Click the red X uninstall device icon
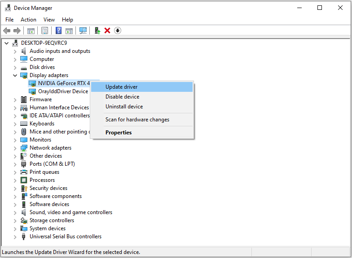Screen dimensions: 352x258 (107, 30)
